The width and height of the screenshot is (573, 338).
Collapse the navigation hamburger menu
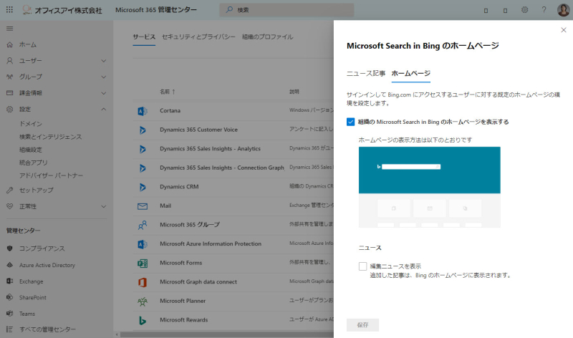9,29
